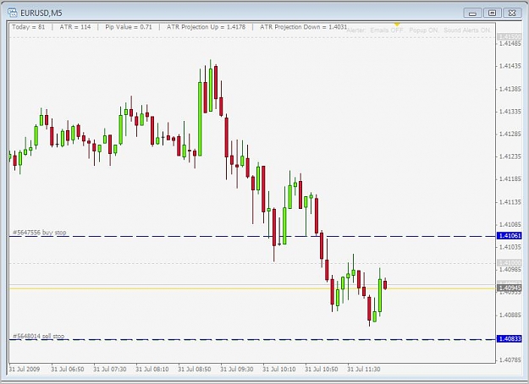Viewport: 529px width, 384px height.
Task: Click the 1.41135 price scale label
Action: coord(510,202)
